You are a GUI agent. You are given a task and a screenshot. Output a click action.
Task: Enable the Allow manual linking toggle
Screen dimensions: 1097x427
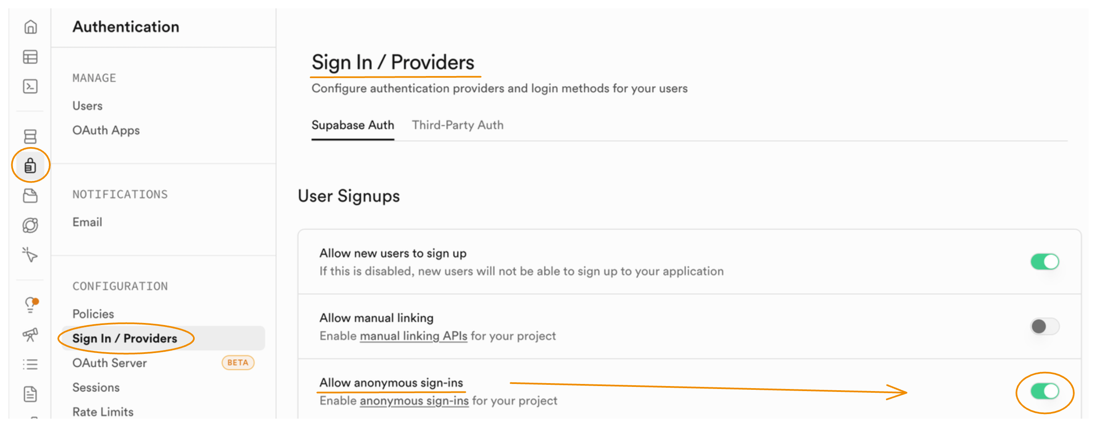[1044, 326]
